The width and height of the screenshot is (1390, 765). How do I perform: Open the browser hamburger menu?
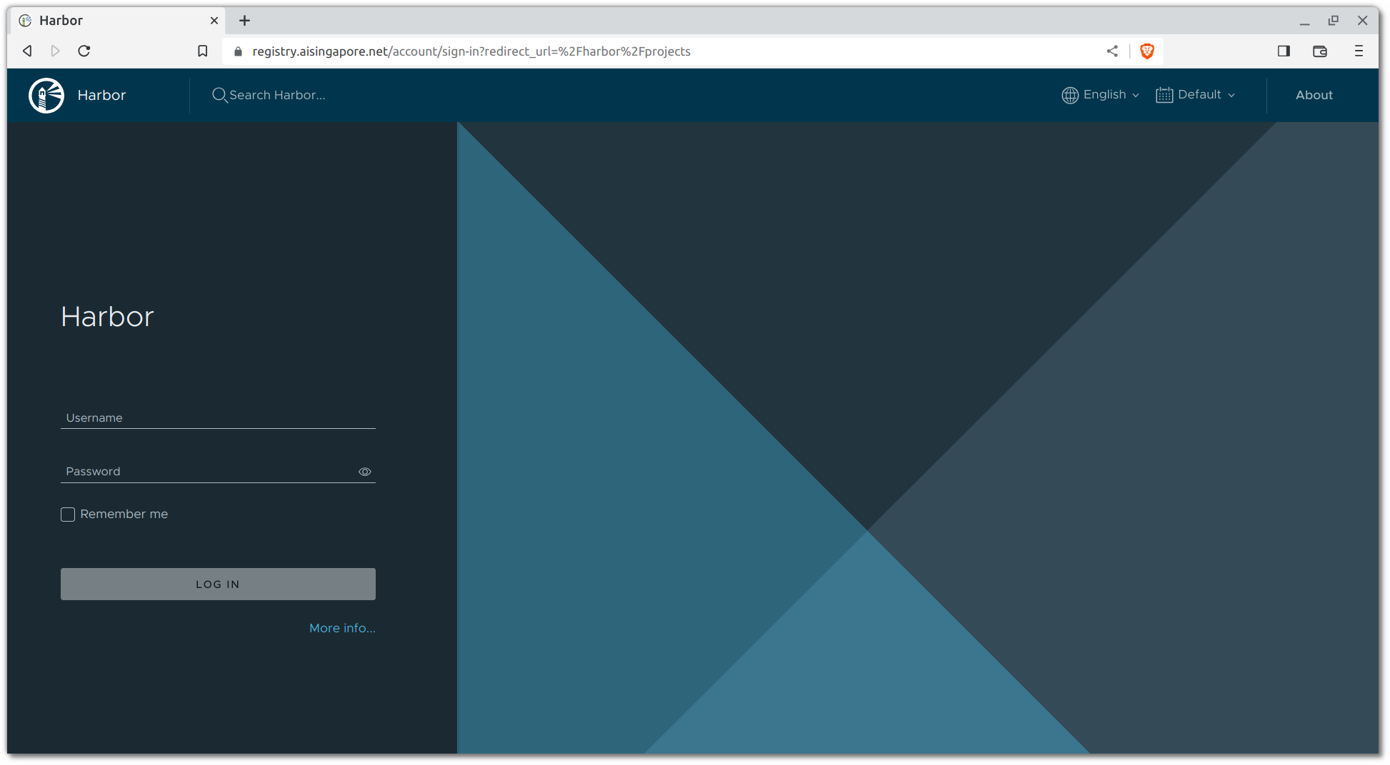pos(1358,51)
